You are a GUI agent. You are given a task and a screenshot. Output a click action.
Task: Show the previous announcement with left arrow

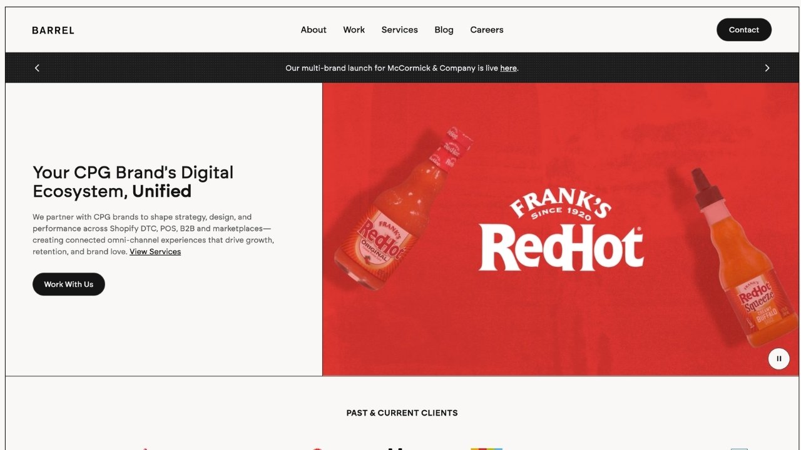click(37, 67)
